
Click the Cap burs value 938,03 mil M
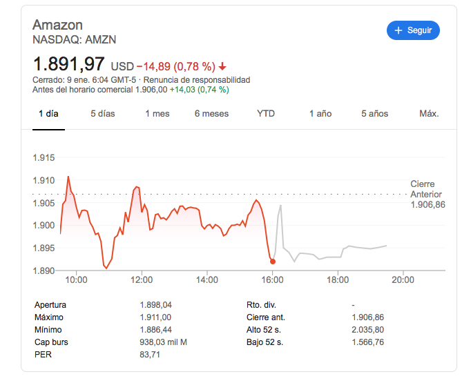click(x=164, y=342)
